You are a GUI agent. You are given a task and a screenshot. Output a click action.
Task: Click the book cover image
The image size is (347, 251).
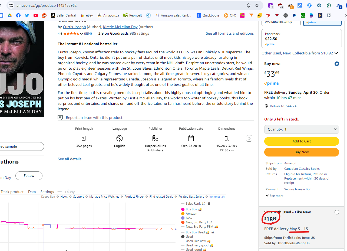22,69
